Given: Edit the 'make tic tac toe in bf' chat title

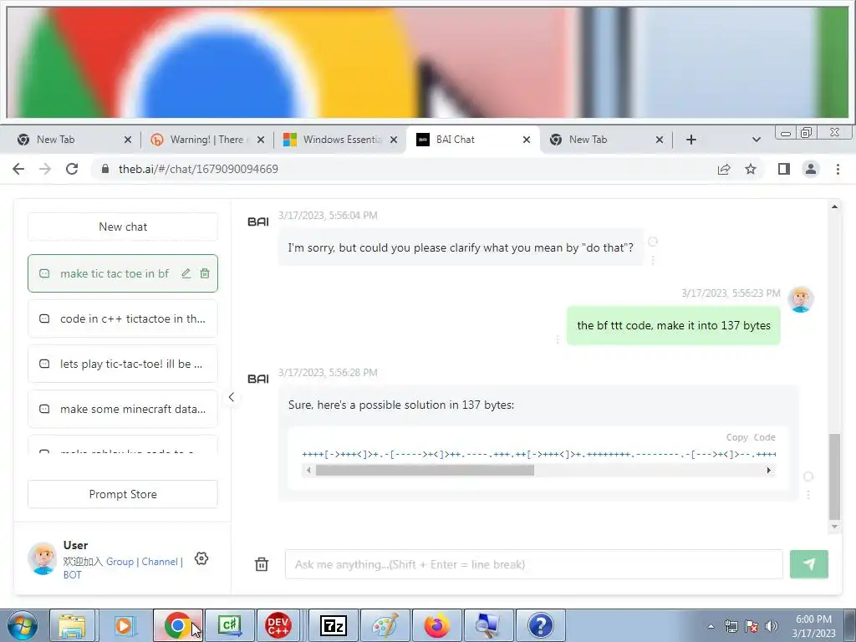Looking at the screenshot, I should click(x=186, y=273).
